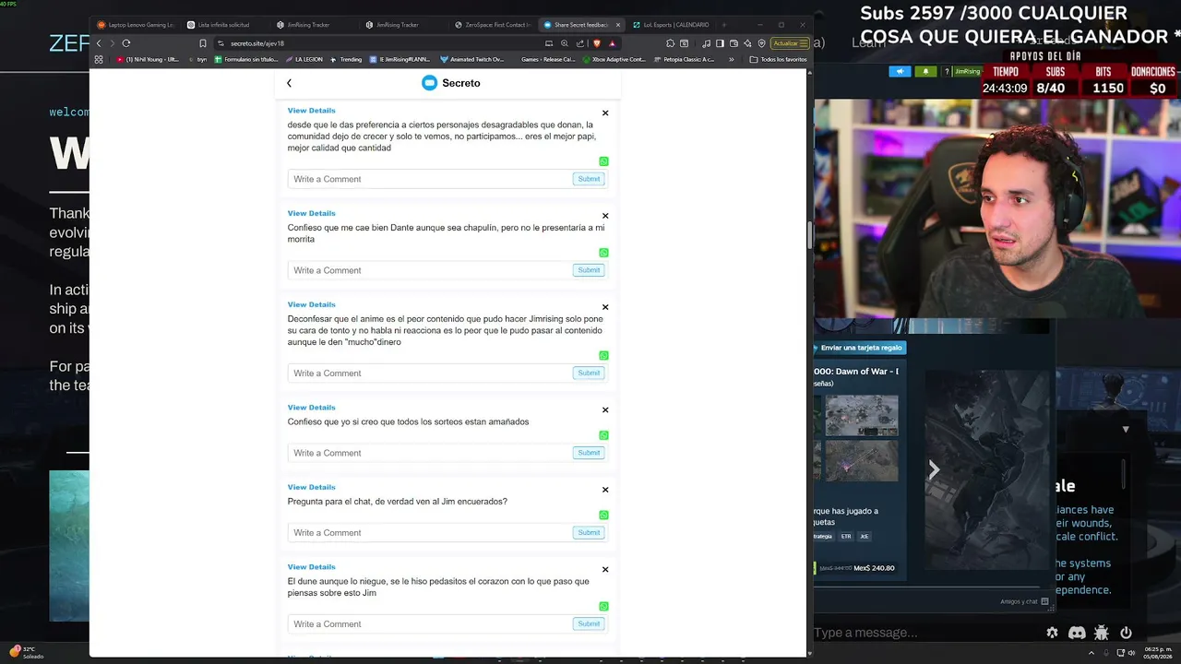Click the power icon beside the message box
This screenshot has width=1181, height=664.
(x=1126, y=633)
